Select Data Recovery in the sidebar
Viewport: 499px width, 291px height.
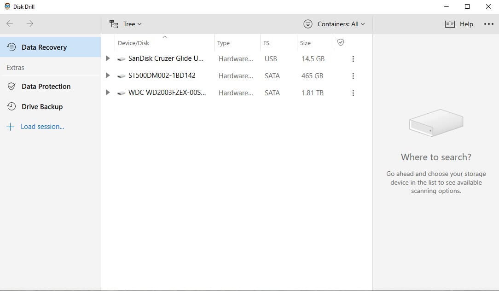tap(50, 47)
